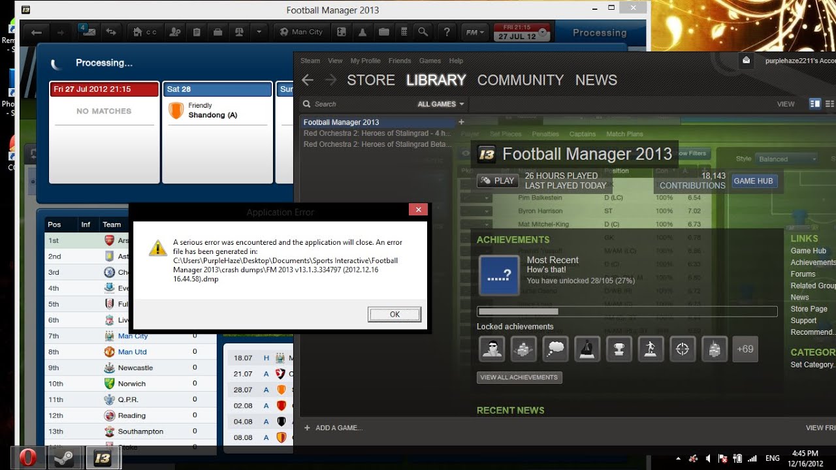Click FM back arrow in toolbar

pos(37,32)
